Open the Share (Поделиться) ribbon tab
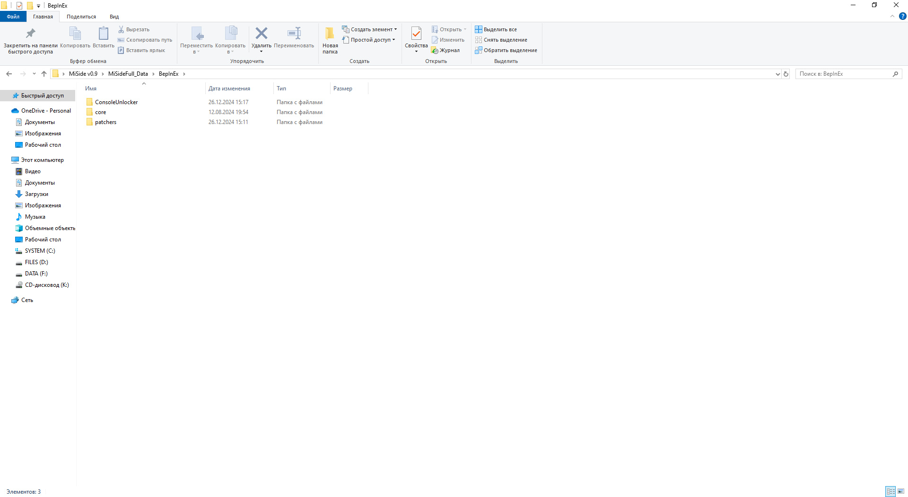 click(x=81, y=17)
